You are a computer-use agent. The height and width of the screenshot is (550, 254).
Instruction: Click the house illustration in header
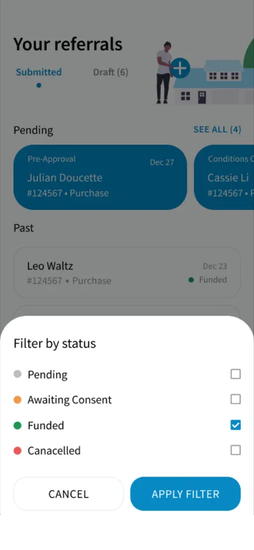[214, 82]
